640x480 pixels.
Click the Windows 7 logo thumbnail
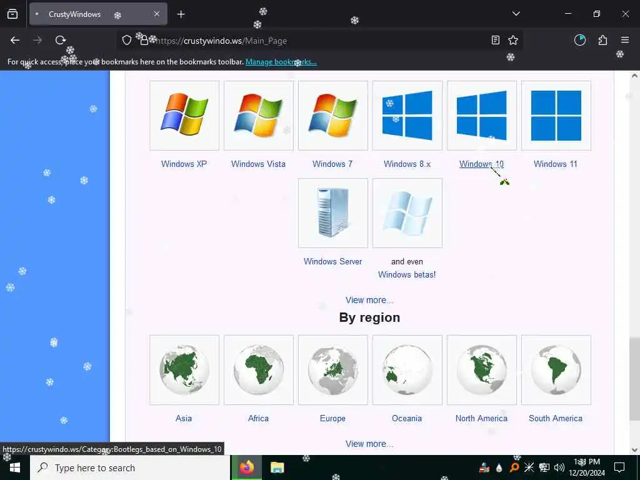[x=333, y=116]
